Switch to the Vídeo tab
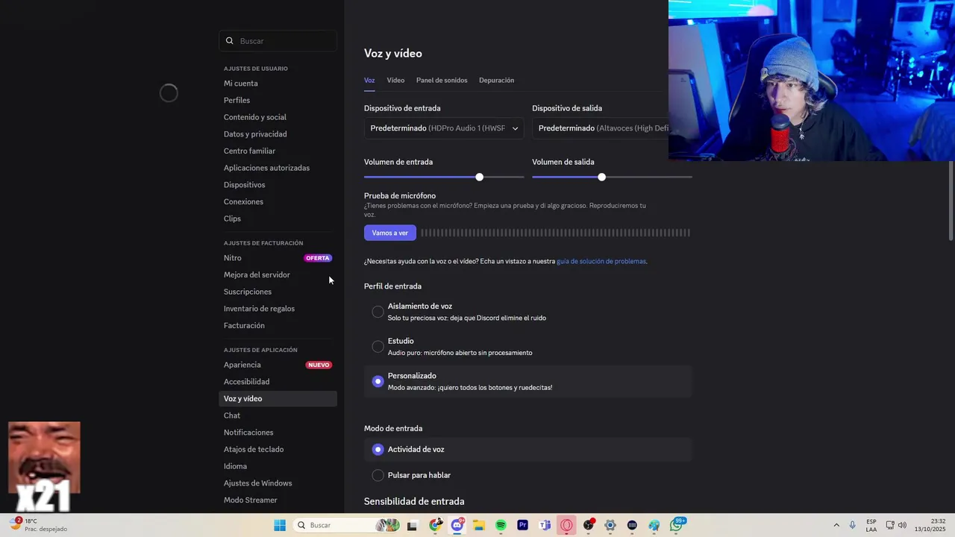 (395, 80)
